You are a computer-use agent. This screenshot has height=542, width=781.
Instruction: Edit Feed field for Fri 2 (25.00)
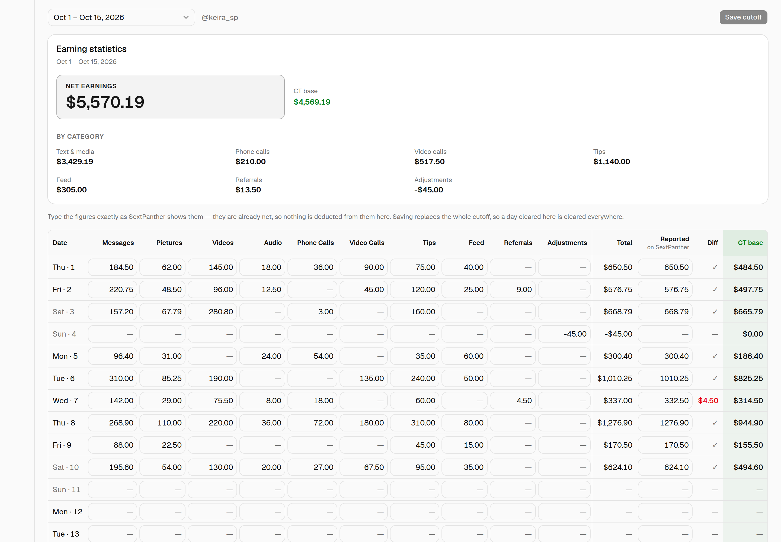tap(464, 290)
